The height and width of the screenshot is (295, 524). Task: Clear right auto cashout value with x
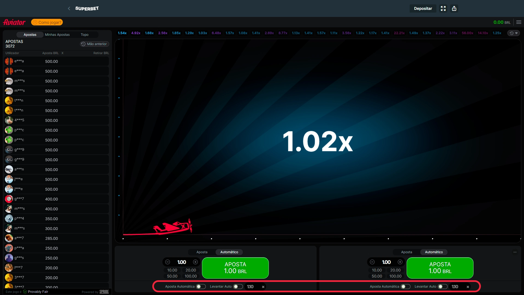click(x=468, y=287)
